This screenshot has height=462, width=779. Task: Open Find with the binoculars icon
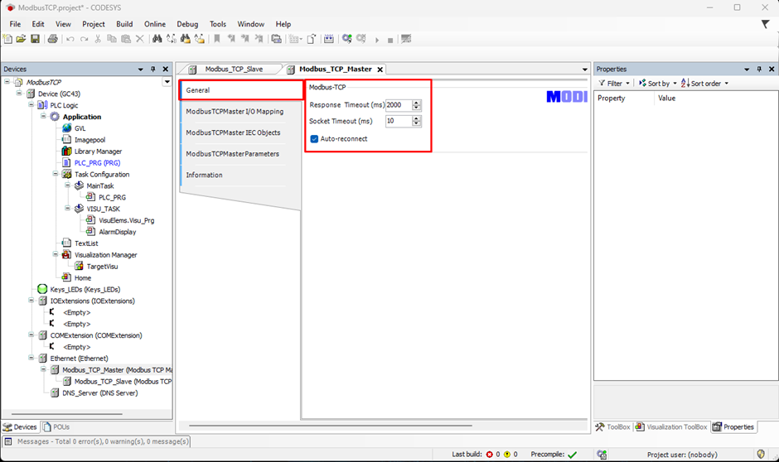click(x=157, y=39)
